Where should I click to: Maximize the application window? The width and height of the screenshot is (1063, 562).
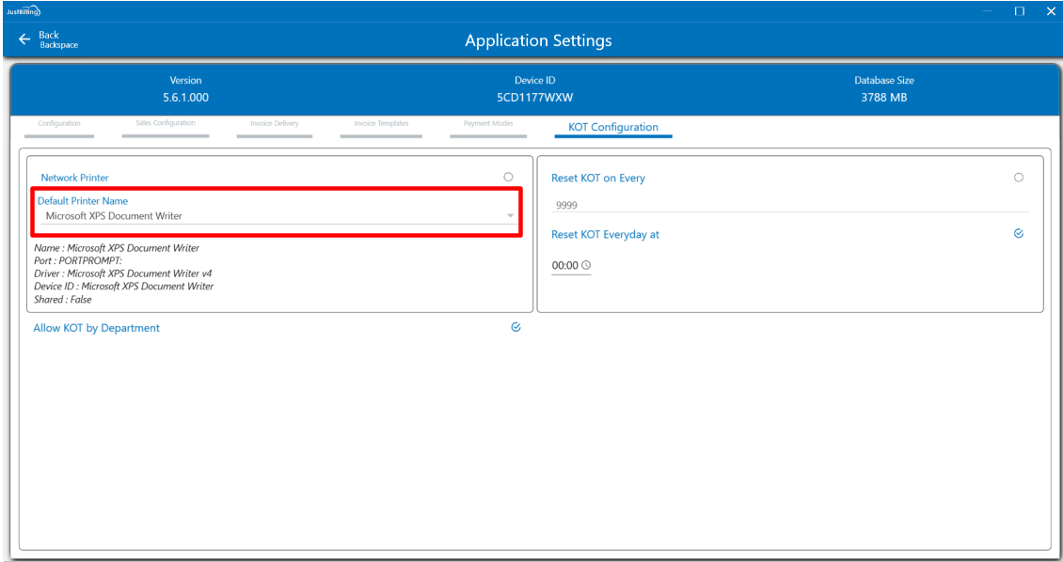click(1020, 11)
